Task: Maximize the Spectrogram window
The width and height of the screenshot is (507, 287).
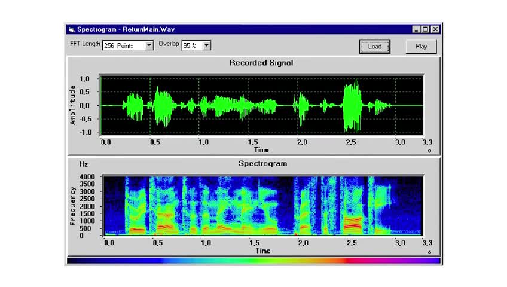Action: [x=426, y=29]
